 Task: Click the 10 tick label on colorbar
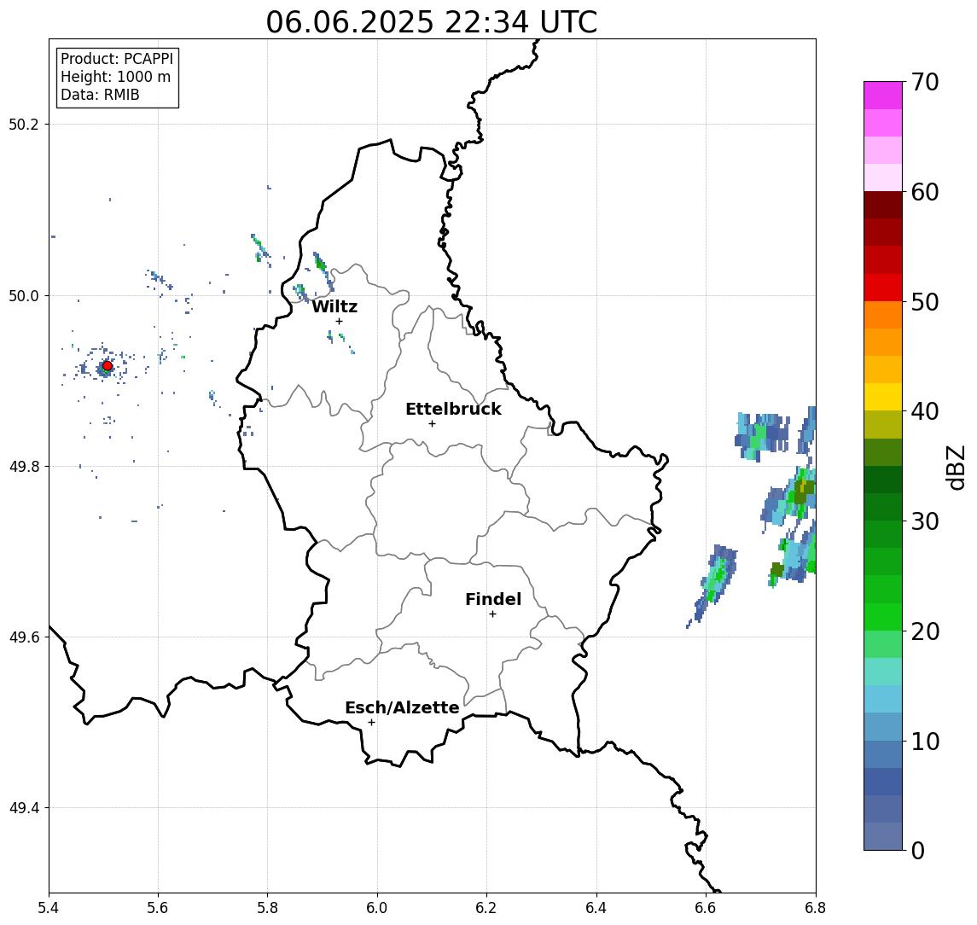(925, 741)
